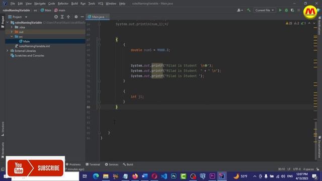The width and height of the screenshot is (322, 181).
Task: Select rulesNamingVariable.iml file
Action: 34,46
